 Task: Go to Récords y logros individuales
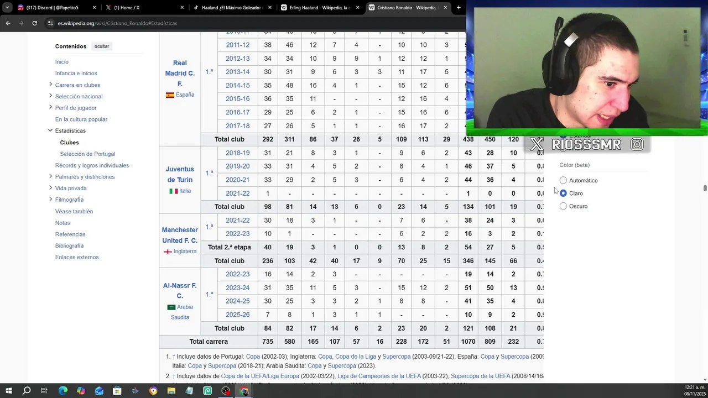[x=92, y=165]
